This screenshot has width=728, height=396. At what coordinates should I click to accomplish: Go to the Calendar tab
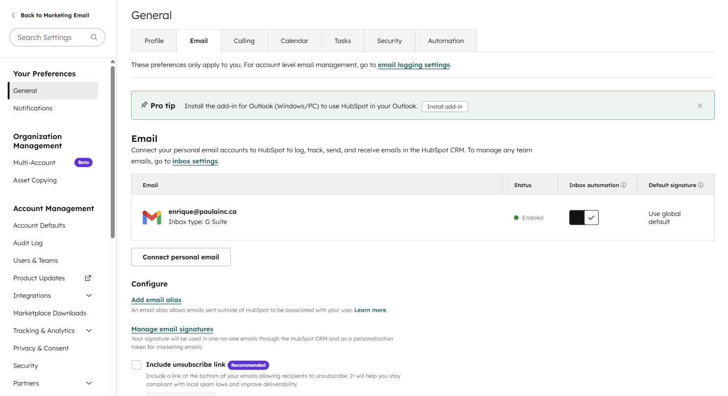295,41
